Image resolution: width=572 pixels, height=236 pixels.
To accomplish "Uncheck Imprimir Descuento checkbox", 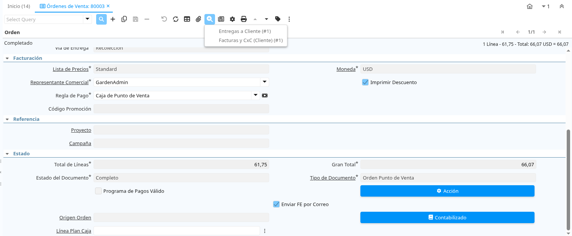I will pyautogui.click(x=365, y=82).
